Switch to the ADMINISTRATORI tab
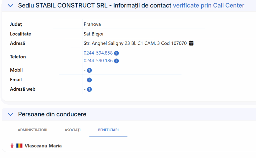The width and height of the screenshot is (256, 158). pyautogui.click(x=32, y=130)
